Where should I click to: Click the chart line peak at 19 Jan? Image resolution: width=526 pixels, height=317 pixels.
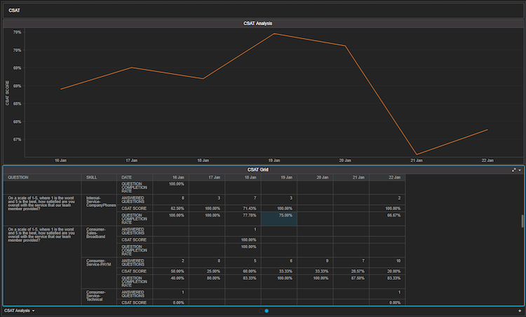[x=274, y=34]
